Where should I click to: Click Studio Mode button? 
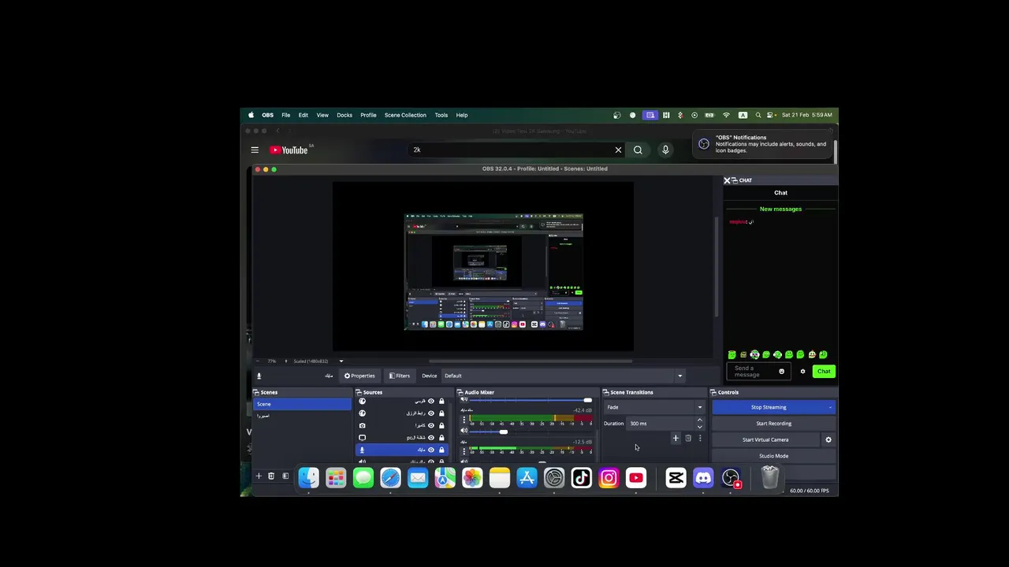[x=773, y=456]
